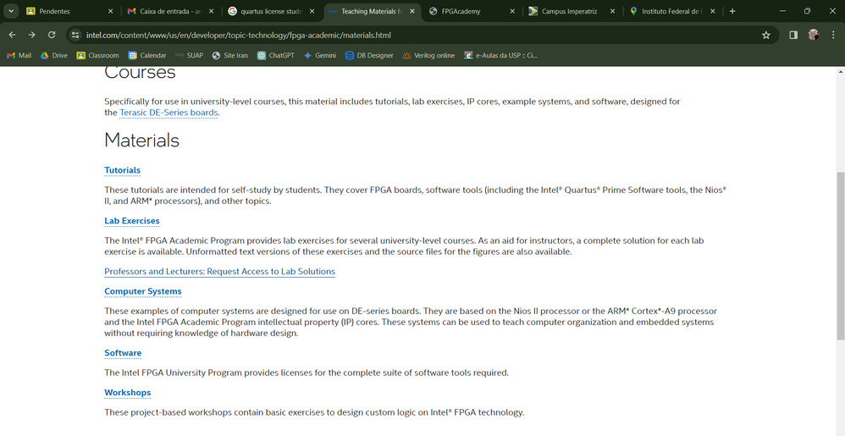Close the FPGAcademy tab

(512, 11)
